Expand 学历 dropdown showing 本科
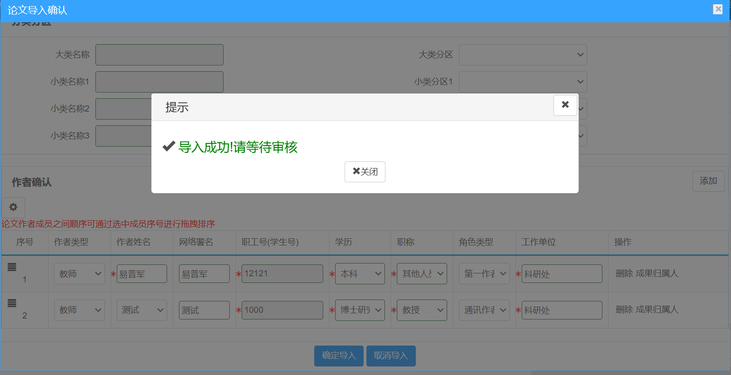This screenshot has height=375, width=731. coord(360,274)
